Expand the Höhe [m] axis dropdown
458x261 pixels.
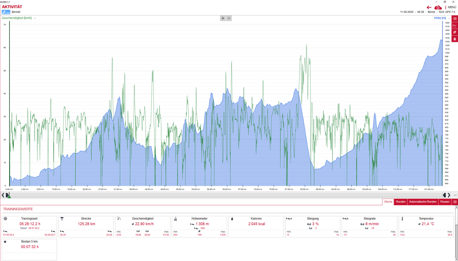[x=449, y=18]
